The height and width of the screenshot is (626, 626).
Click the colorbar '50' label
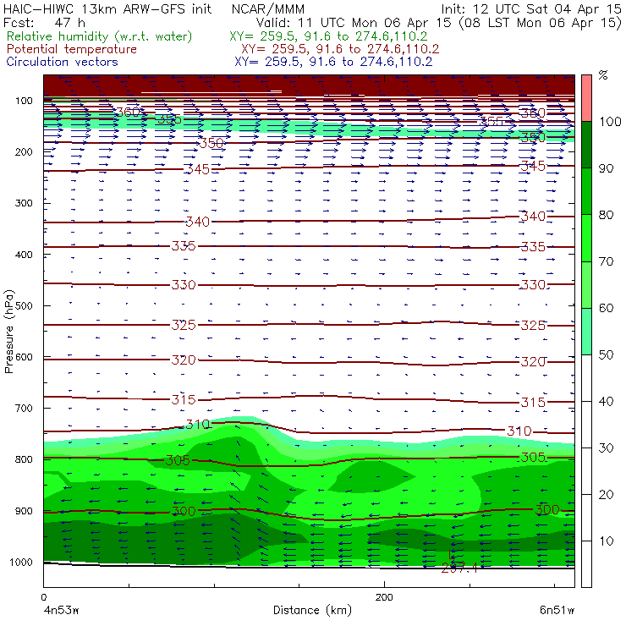point(606,355)
